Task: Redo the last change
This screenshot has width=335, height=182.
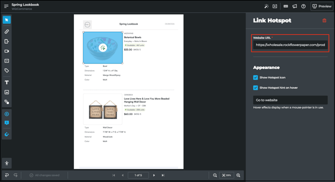Action: [x=15, y=175]
